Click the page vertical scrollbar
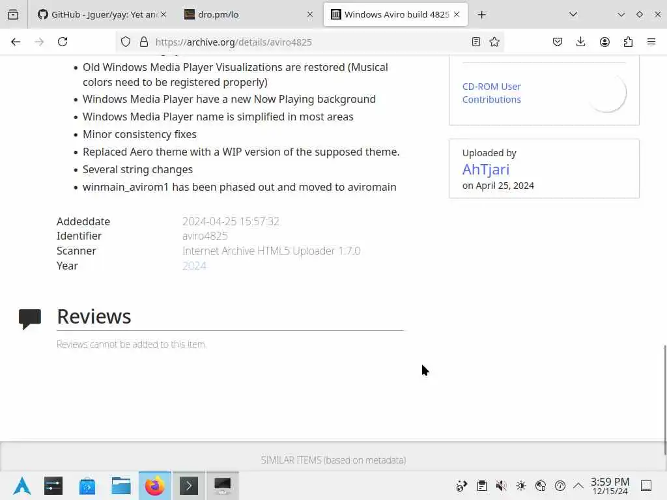This screenshot has width=667, height=500. click(664, 400)
